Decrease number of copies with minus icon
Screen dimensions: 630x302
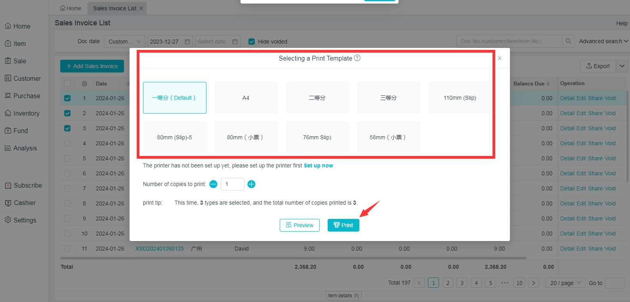point(213,184)
